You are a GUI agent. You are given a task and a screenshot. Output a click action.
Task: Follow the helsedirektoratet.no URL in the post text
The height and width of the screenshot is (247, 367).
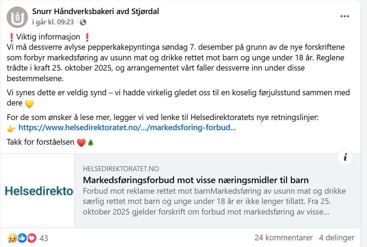(127, 128)
